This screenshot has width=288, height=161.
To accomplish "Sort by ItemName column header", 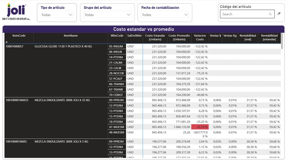I will pos(71,36).
